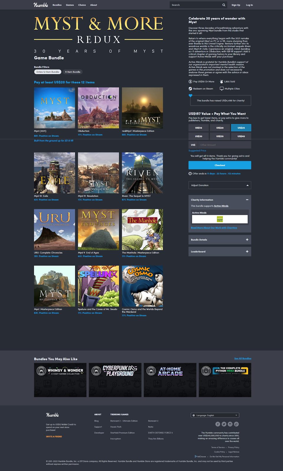Open the realMyst Masterpiece Edition thumbnail
The image size is (283, 471).
click(142, 108)
